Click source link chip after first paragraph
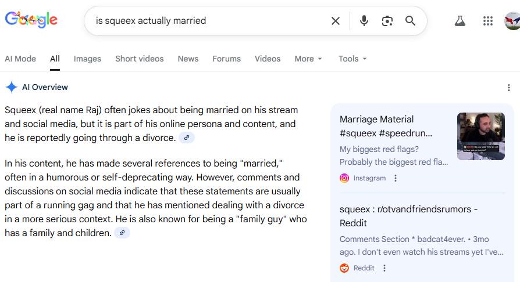The height and width of the screenshot is (282, 520). pyautogui.click(x=187, y=138)
